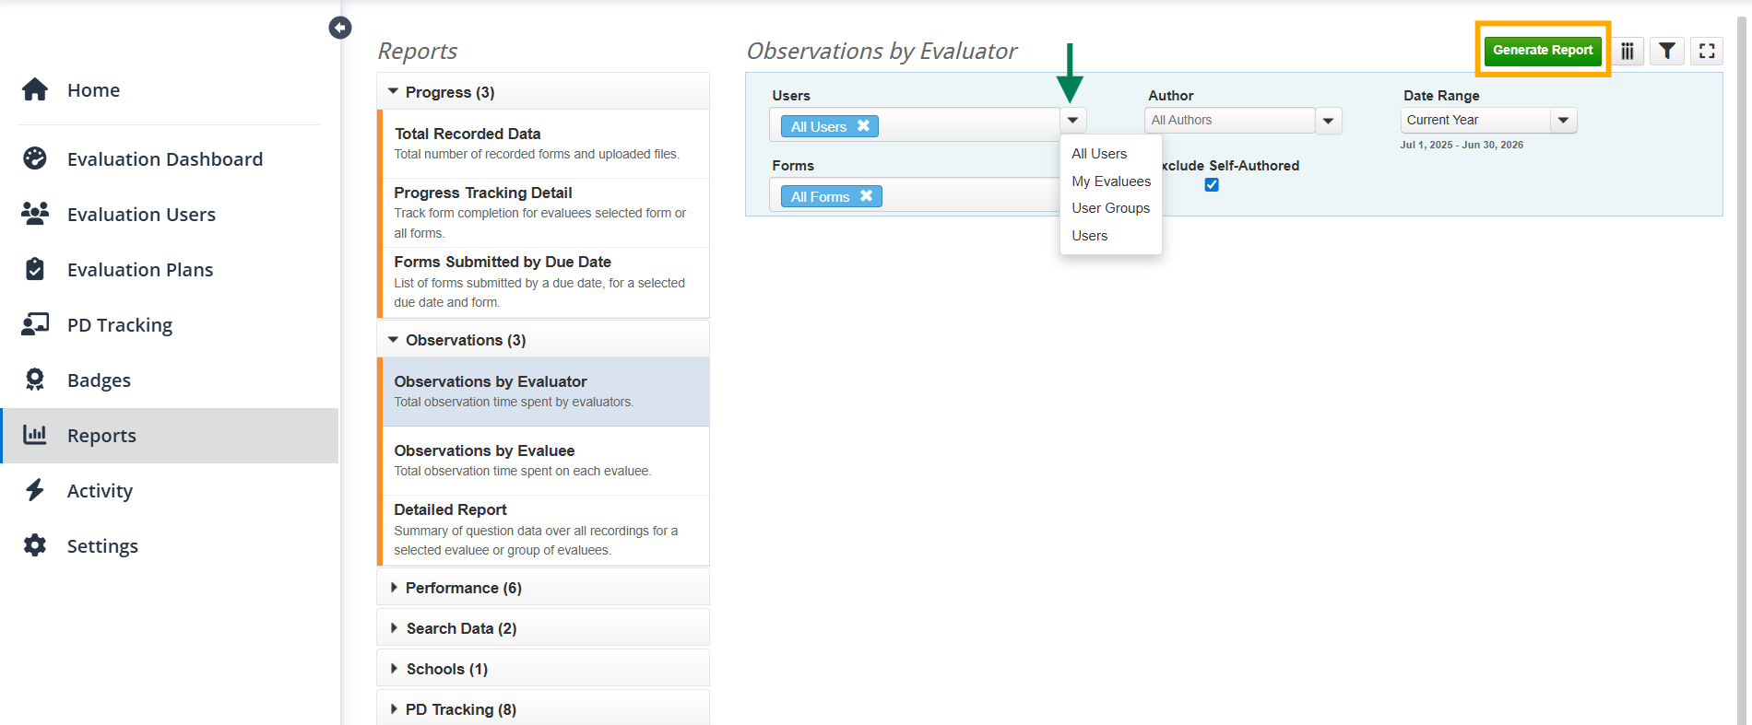The height and width of the screenshot is (725, 1752).
Task: Click the Evaluation Plans clipboard icon
Action: point(35,269)
